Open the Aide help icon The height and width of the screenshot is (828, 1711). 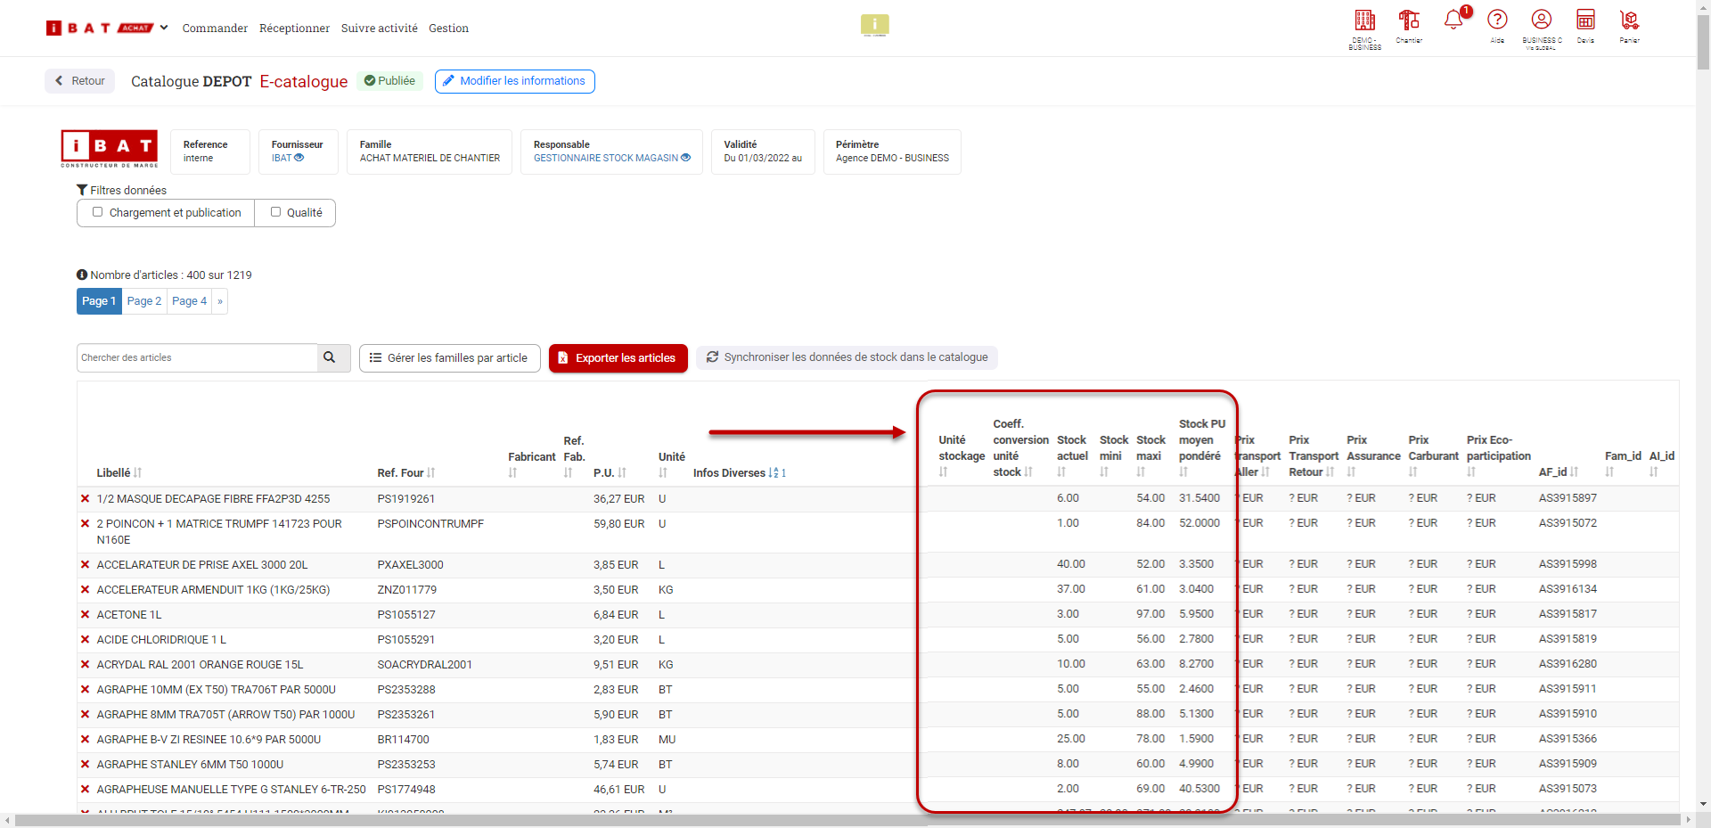(1497, 20)
